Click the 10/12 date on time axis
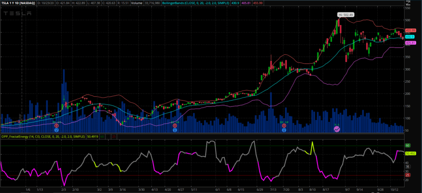This screenshot has width=422, height=193. pyautogui.click(x=394, y=190)
